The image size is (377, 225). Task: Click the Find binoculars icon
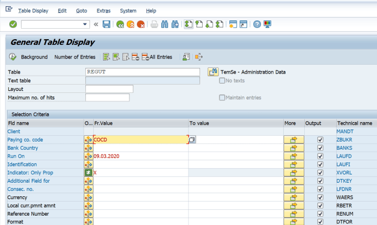(165, 24)
